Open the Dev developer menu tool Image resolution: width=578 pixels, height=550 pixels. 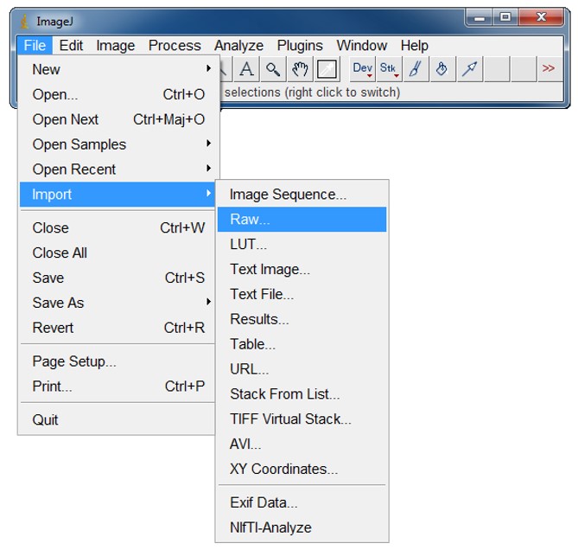tap(362, 68)
